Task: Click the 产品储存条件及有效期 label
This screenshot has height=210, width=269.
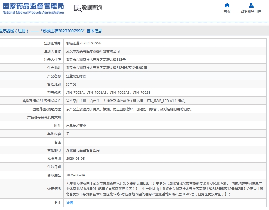Action: [x=44, y=117]
